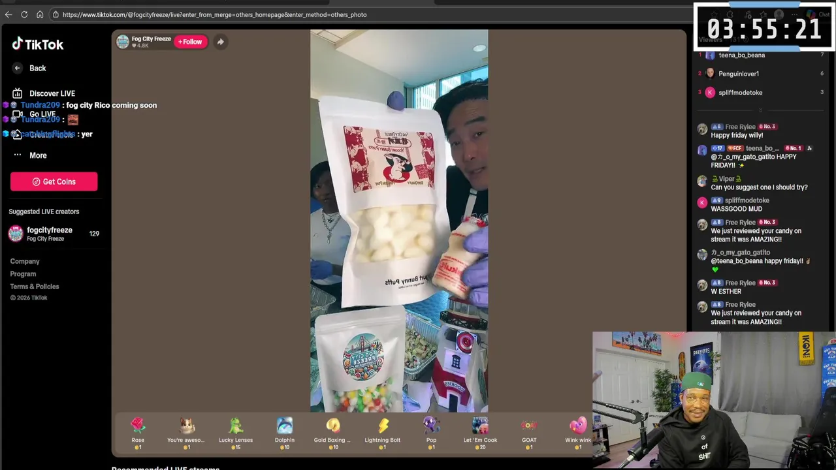Go Back in TikTok sidebar

point(29,68)
